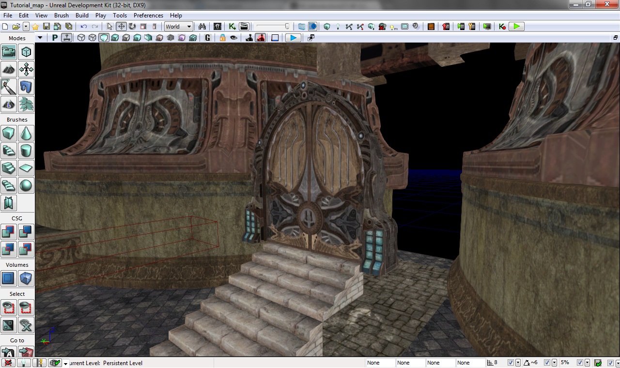Adjust the toolbar slider handle
Image resolution: width=620 pixels, height=368 pixels.
point(287,27)
